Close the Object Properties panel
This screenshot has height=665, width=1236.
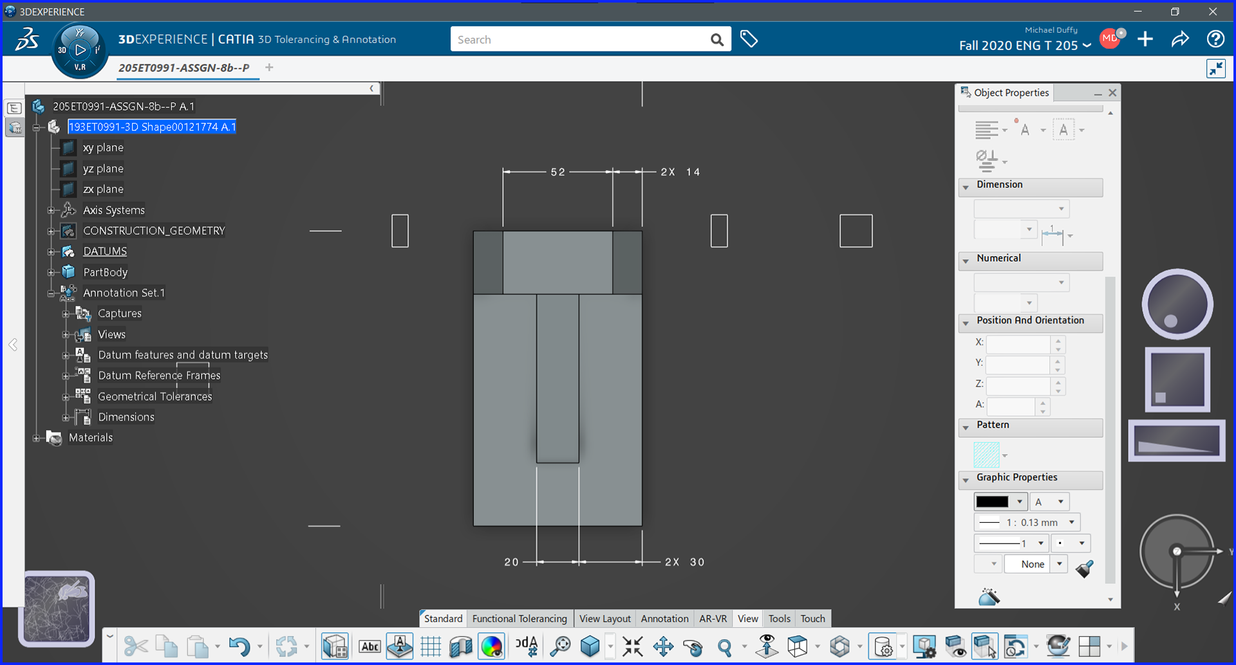tap(1112, 93)
